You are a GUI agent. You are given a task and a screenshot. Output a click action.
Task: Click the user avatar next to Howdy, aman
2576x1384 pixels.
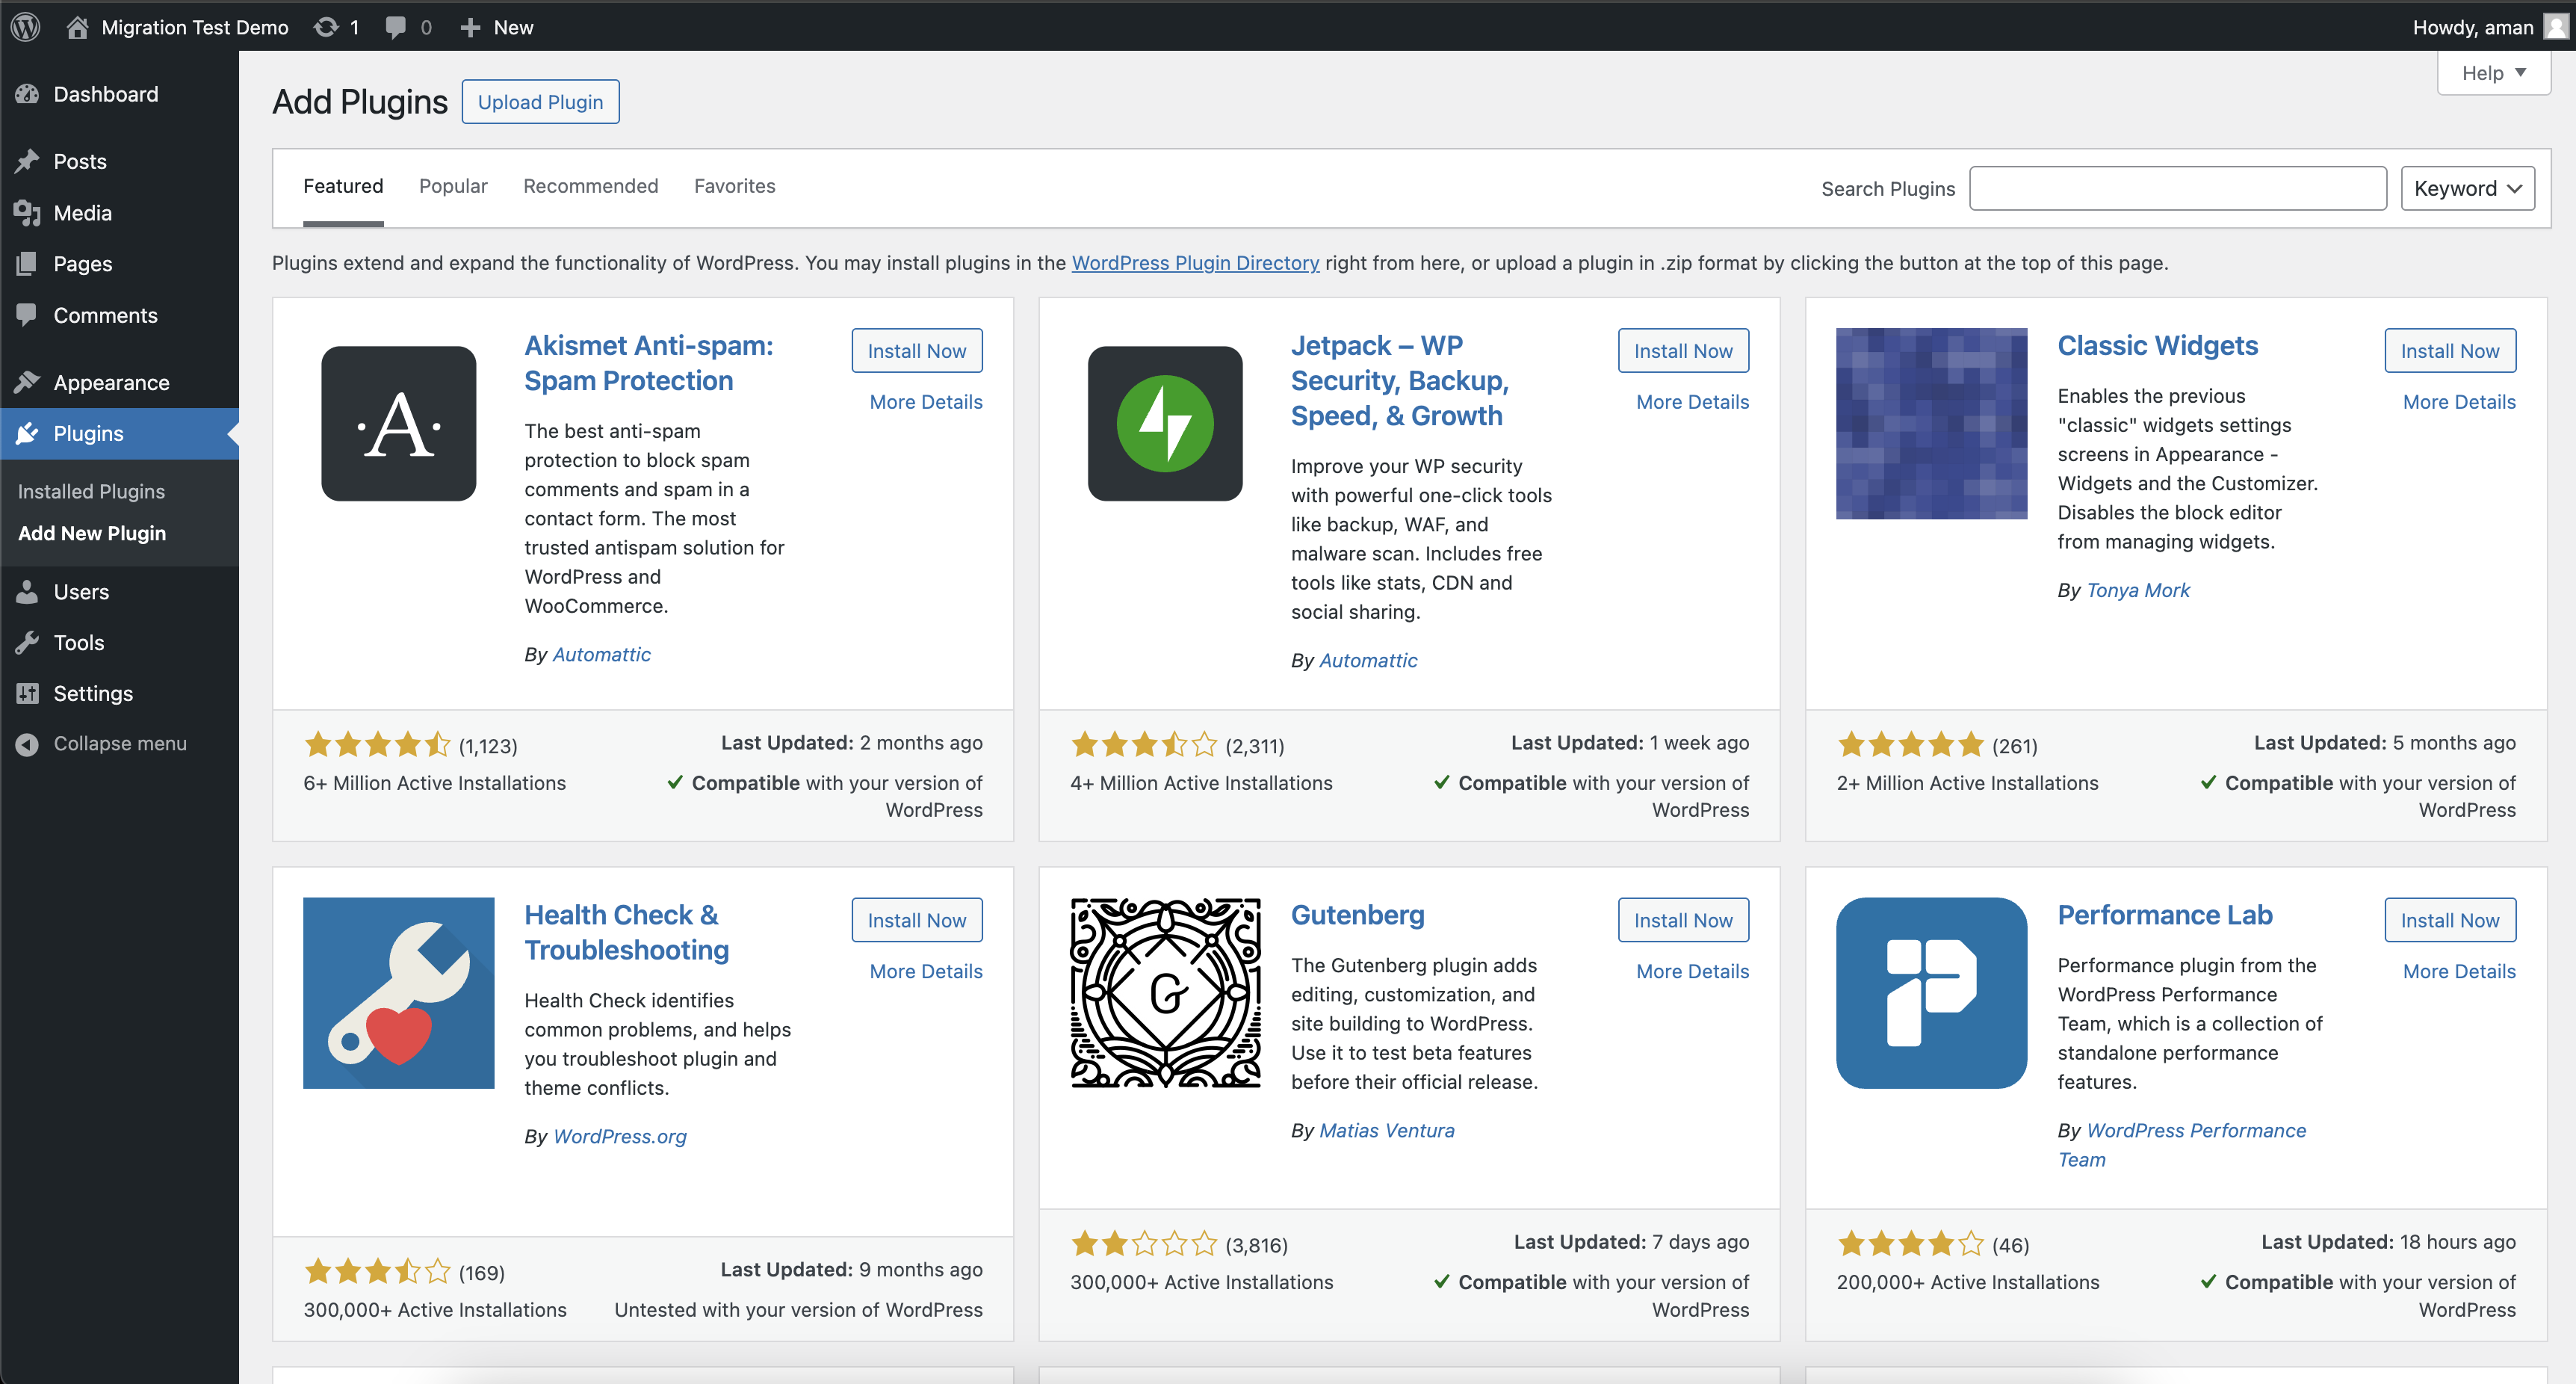2555,27
